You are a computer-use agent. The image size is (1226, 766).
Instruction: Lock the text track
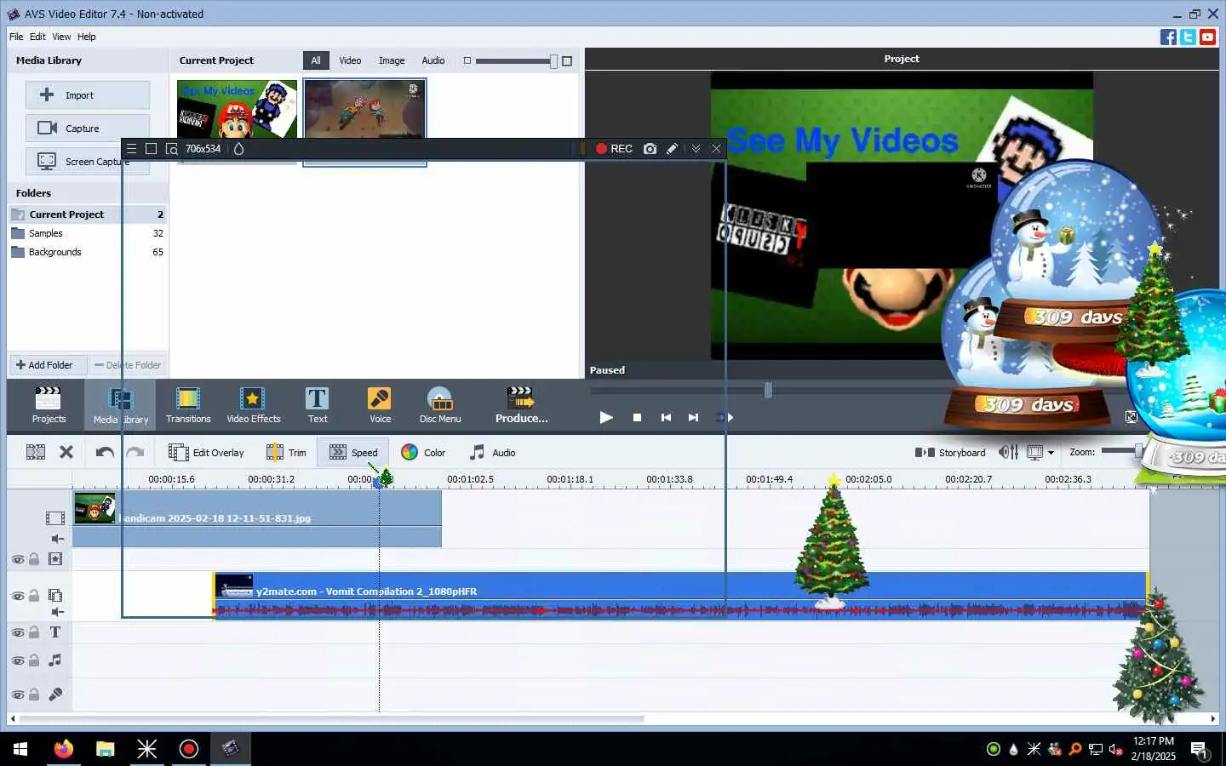coord(34,632)
